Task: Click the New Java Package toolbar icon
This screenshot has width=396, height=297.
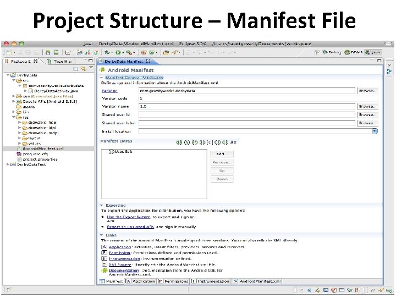Action: point(144,53)
